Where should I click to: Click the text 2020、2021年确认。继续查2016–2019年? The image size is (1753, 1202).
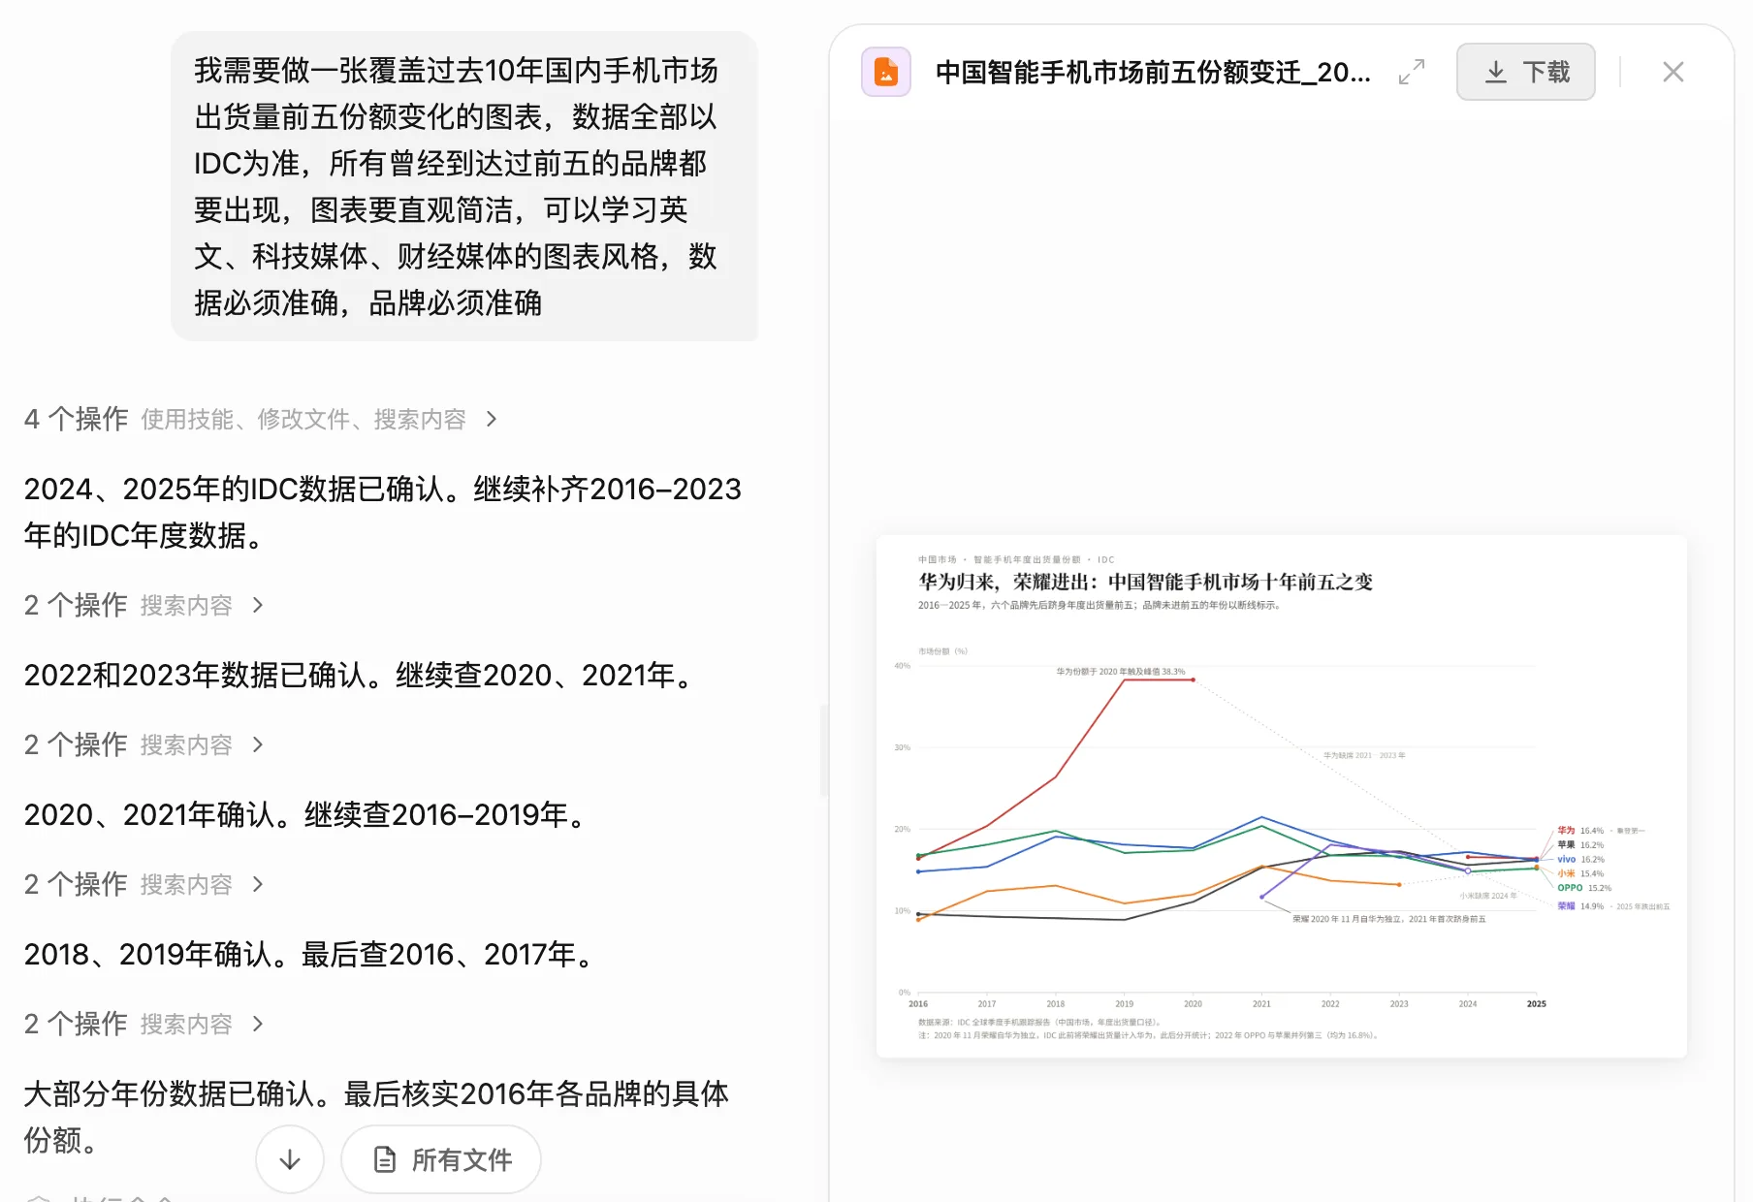(x=307, y=814)
